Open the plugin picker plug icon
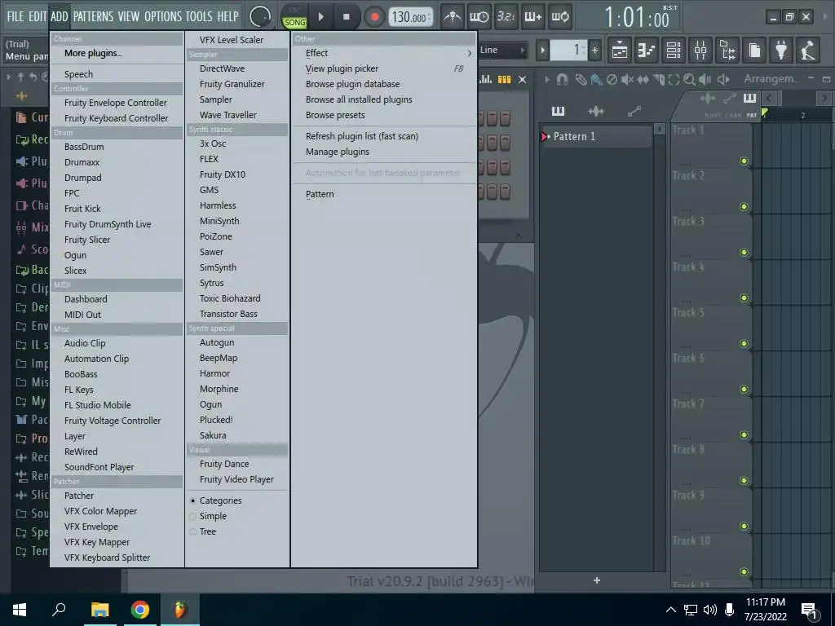835x626 pixels. point(781,50)
